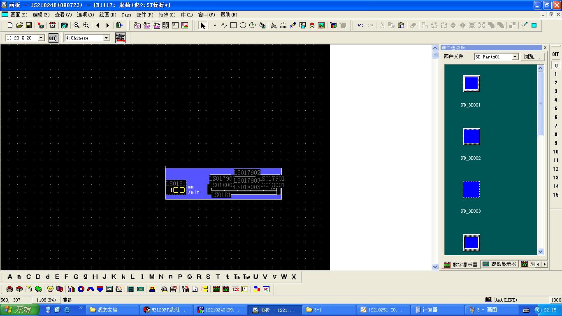Select the ND_3D002 part thumbnail

(x=471, y=137)
